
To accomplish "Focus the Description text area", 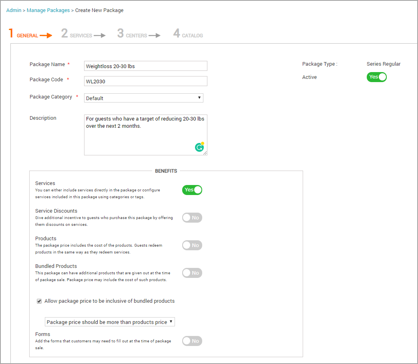I will 146,135.
